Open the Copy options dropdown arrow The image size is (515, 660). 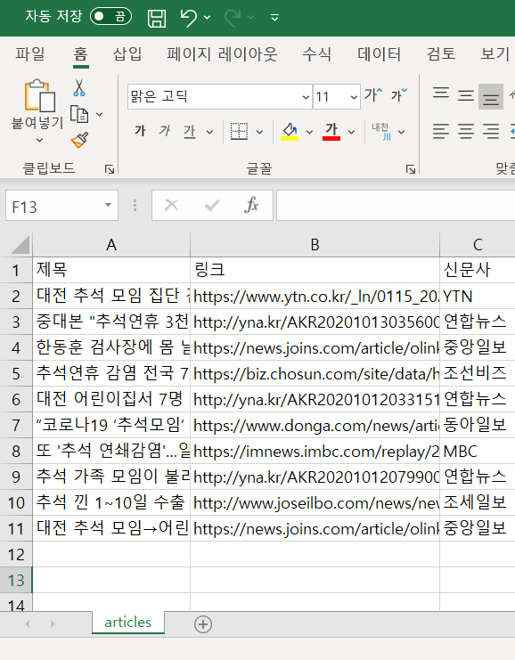pyautogui.click(x=100, y=114)
